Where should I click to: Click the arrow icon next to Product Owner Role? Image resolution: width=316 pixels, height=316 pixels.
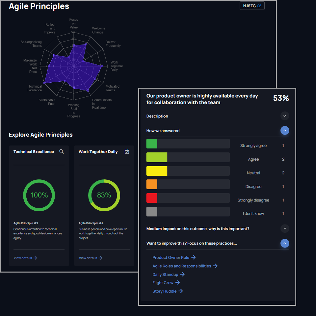(x=194, y=257)
